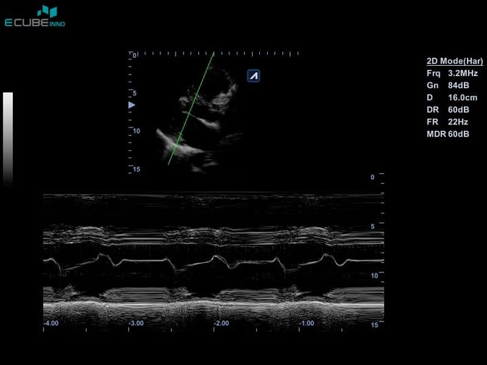This screenshot has height=365, width=487.
Task: Click the 5 cm mark on M-mode depth scale
Action: 372,226
